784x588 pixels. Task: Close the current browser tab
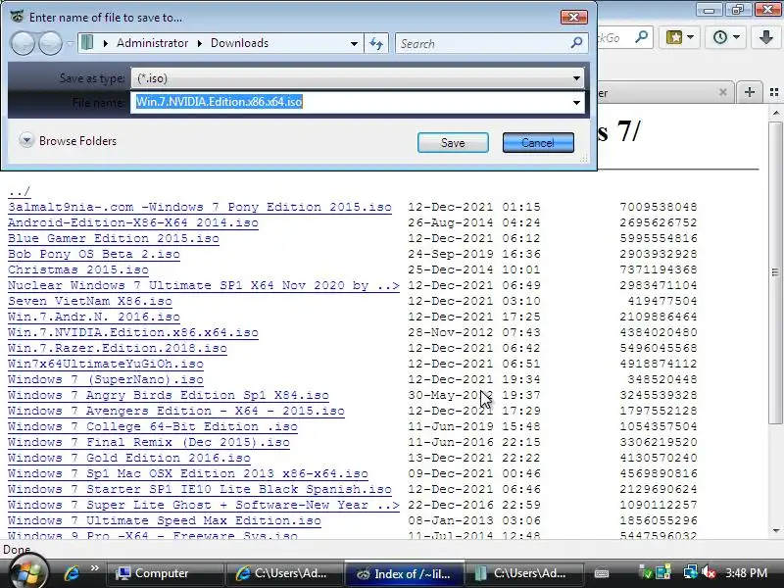(x=722, y=92)
